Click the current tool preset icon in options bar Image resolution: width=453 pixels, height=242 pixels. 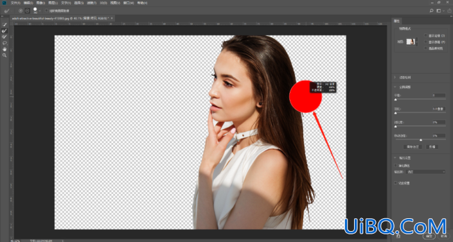click(7, 11)
